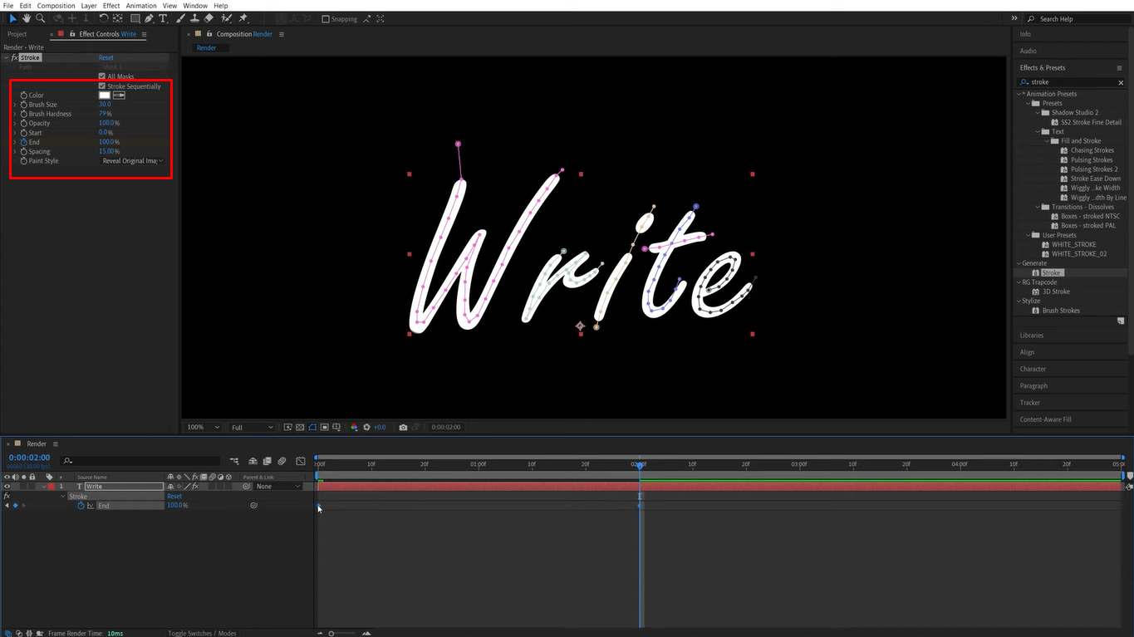
Task: Collapse the Generate category in Effects panel
Action: coord(1019,262)
